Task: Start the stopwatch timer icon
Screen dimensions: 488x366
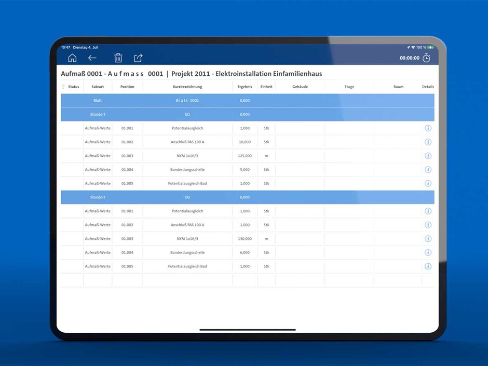Action: pos(426,58)
